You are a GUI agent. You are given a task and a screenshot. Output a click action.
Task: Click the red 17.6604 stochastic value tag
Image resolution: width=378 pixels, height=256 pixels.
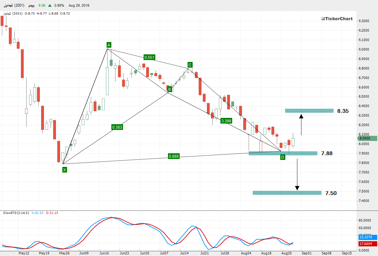[x=368, y=244]
